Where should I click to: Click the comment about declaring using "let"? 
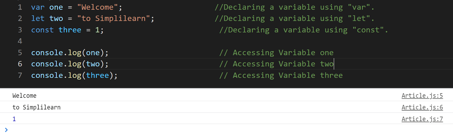coord(294,19)
